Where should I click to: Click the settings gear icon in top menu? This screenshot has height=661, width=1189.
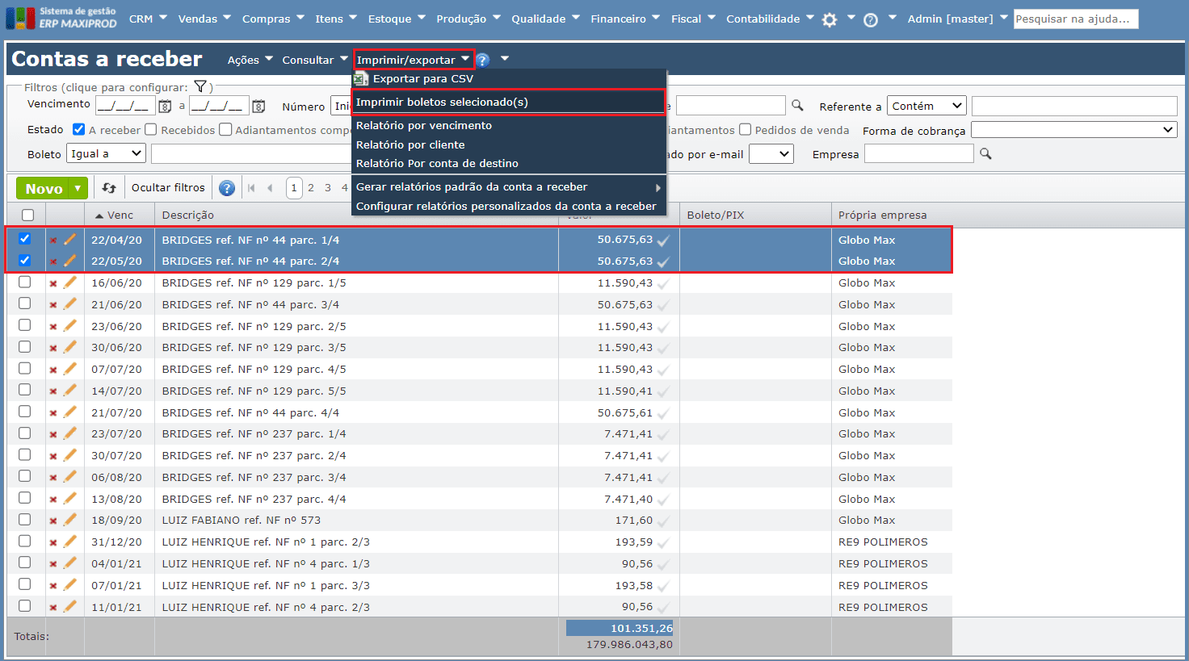pos(830,19)
